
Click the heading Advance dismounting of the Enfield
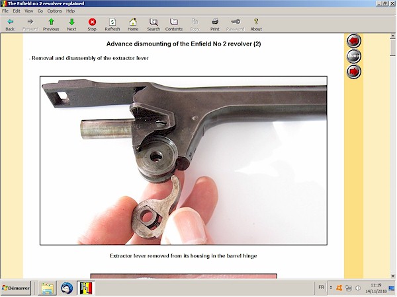click(x=183, y=44)
